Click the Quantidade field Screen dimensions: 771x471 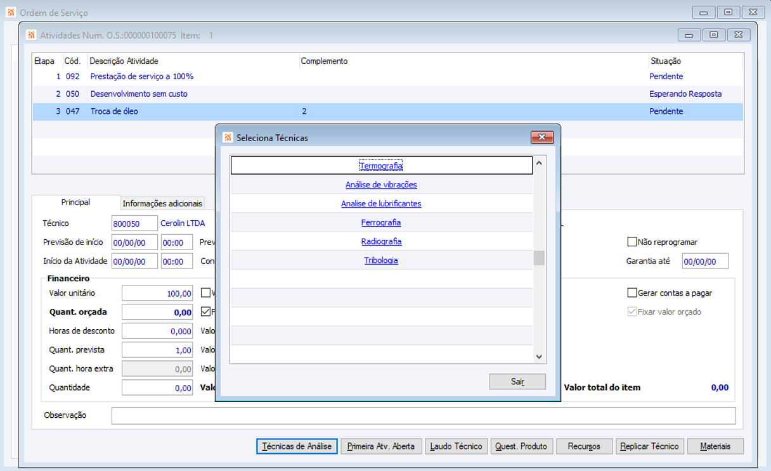pos(157,388)
